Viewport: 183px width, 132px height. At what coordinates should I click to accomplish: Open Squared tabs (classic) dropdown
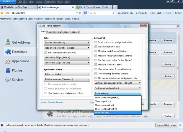tap(67, 42)
